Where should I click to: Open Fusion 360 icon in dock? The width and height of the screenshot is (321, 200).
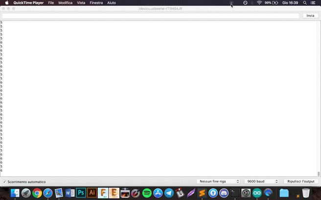pyautogui.click(x=103, y=193)
